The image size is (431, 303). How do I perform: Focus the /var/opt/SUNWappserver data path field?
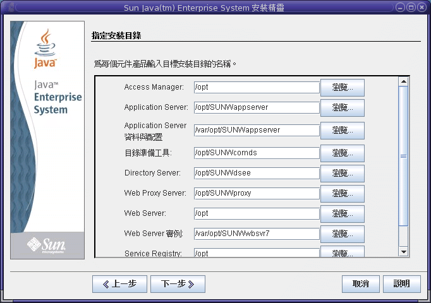[x=257, y=130]
